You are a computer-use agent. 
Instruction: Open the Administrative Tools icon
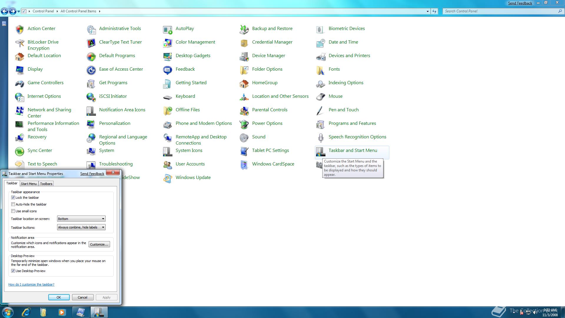click(x=91, y=29)
